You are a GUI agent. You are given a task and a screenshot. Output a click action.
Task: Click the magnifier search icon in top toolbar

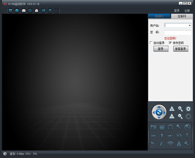tap(30, 11)
